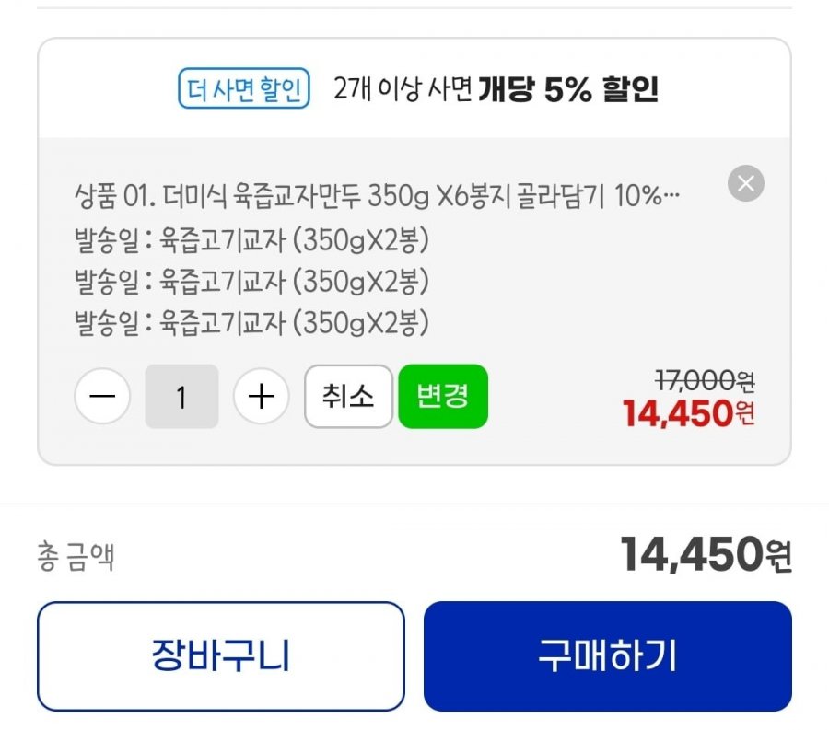Select the third 발송일 육즙고기교자 line
This screenshot has height=730, width=829.
pos(251,321)
